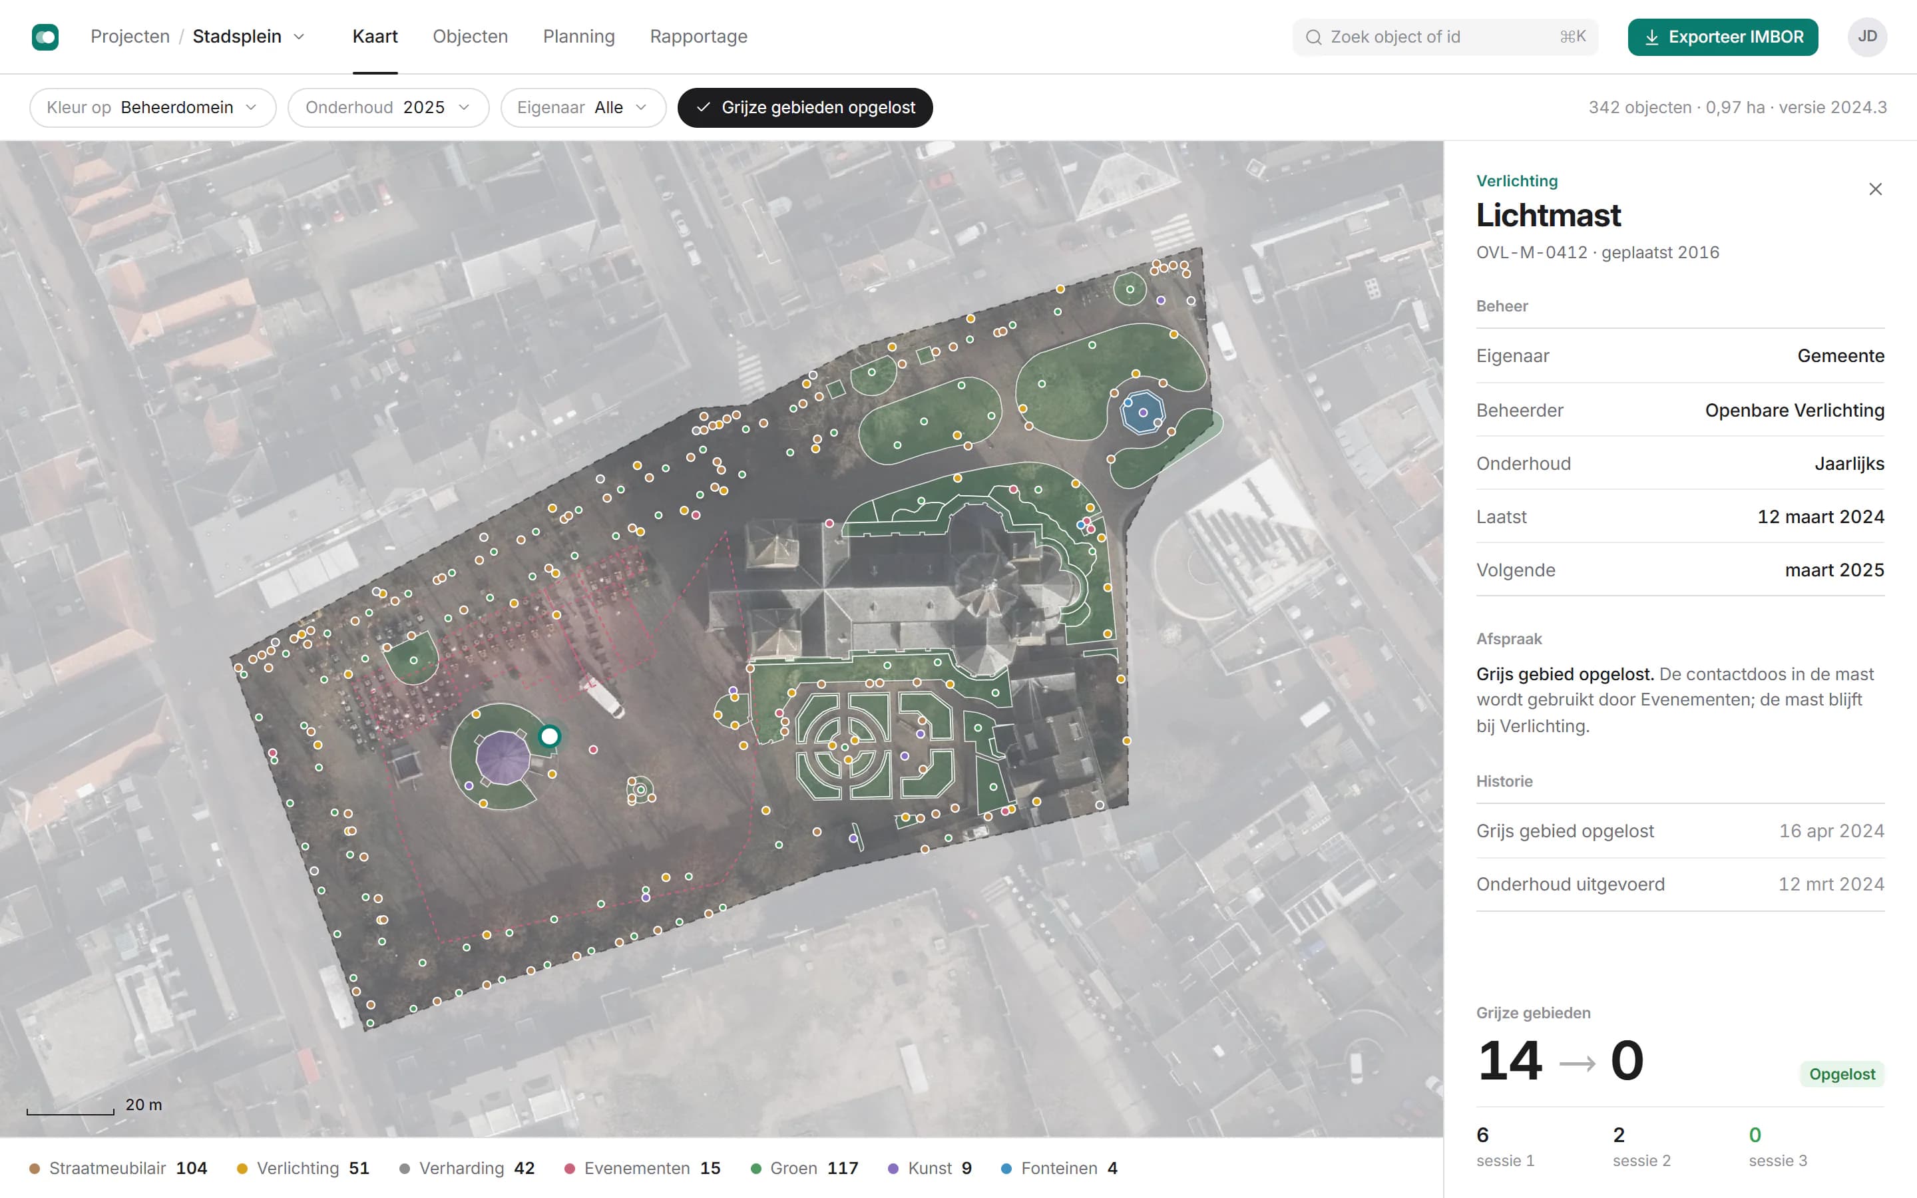The width and height of the screenshot is (1917, 1198).
Task: Toggle Groen legend entry
Action: 804,1168
